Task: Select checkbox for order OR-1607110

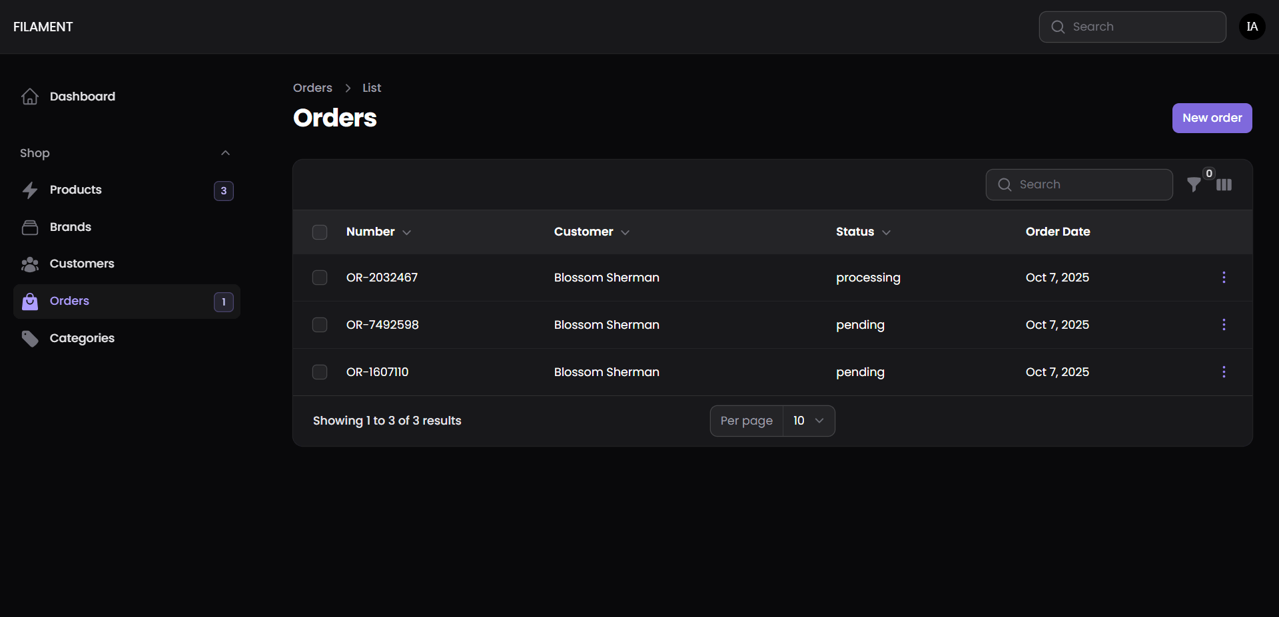Action: click(320, 372)
